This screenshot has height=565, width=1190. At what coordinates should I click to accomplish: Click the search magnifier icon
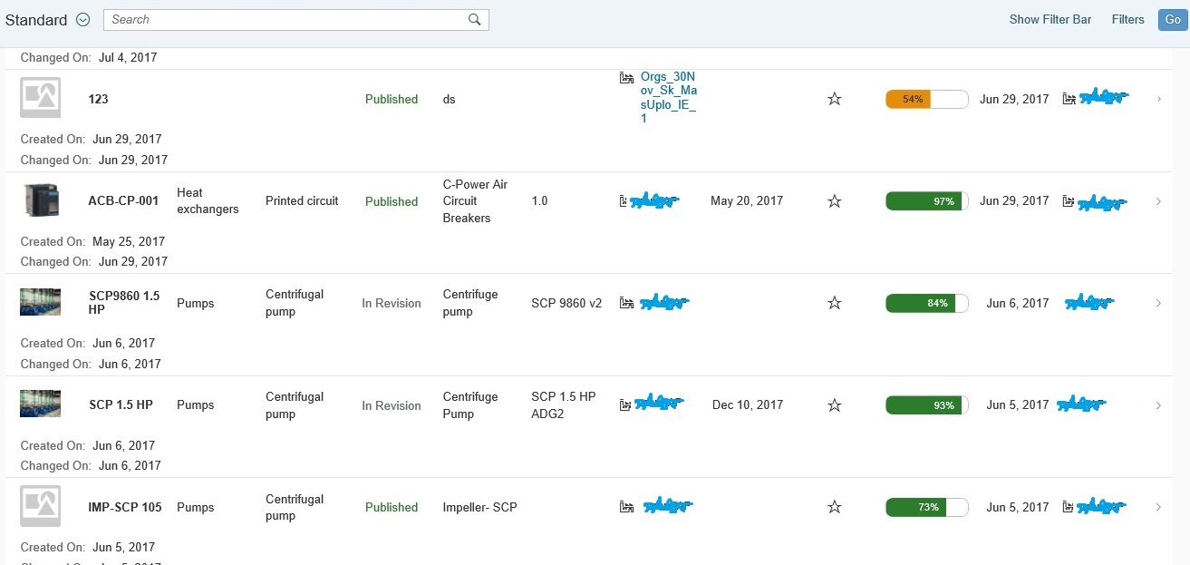click(474, 20)
